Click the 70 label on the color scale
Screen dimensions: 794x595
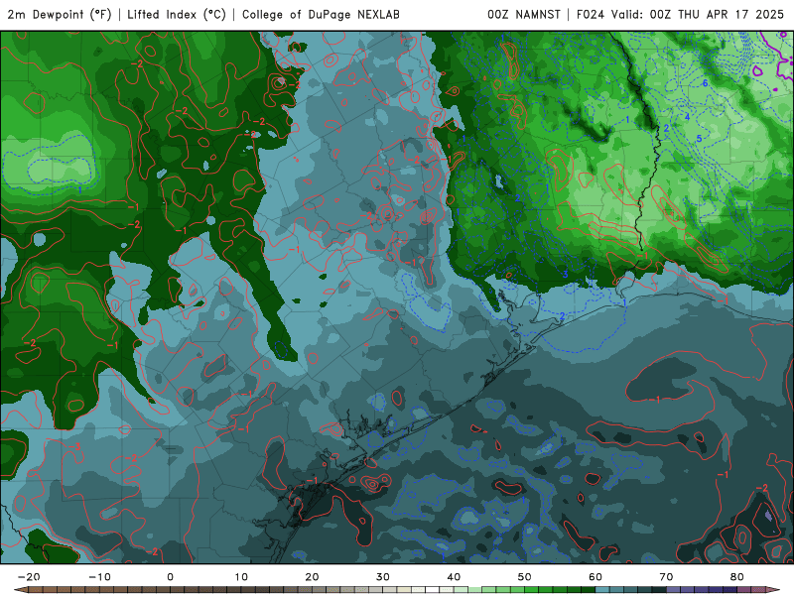(666, 577)
